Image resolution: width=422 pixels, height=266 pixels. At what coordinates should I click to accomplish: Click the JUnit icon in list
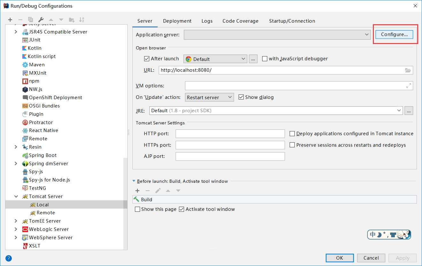click(x=25, y=40)
